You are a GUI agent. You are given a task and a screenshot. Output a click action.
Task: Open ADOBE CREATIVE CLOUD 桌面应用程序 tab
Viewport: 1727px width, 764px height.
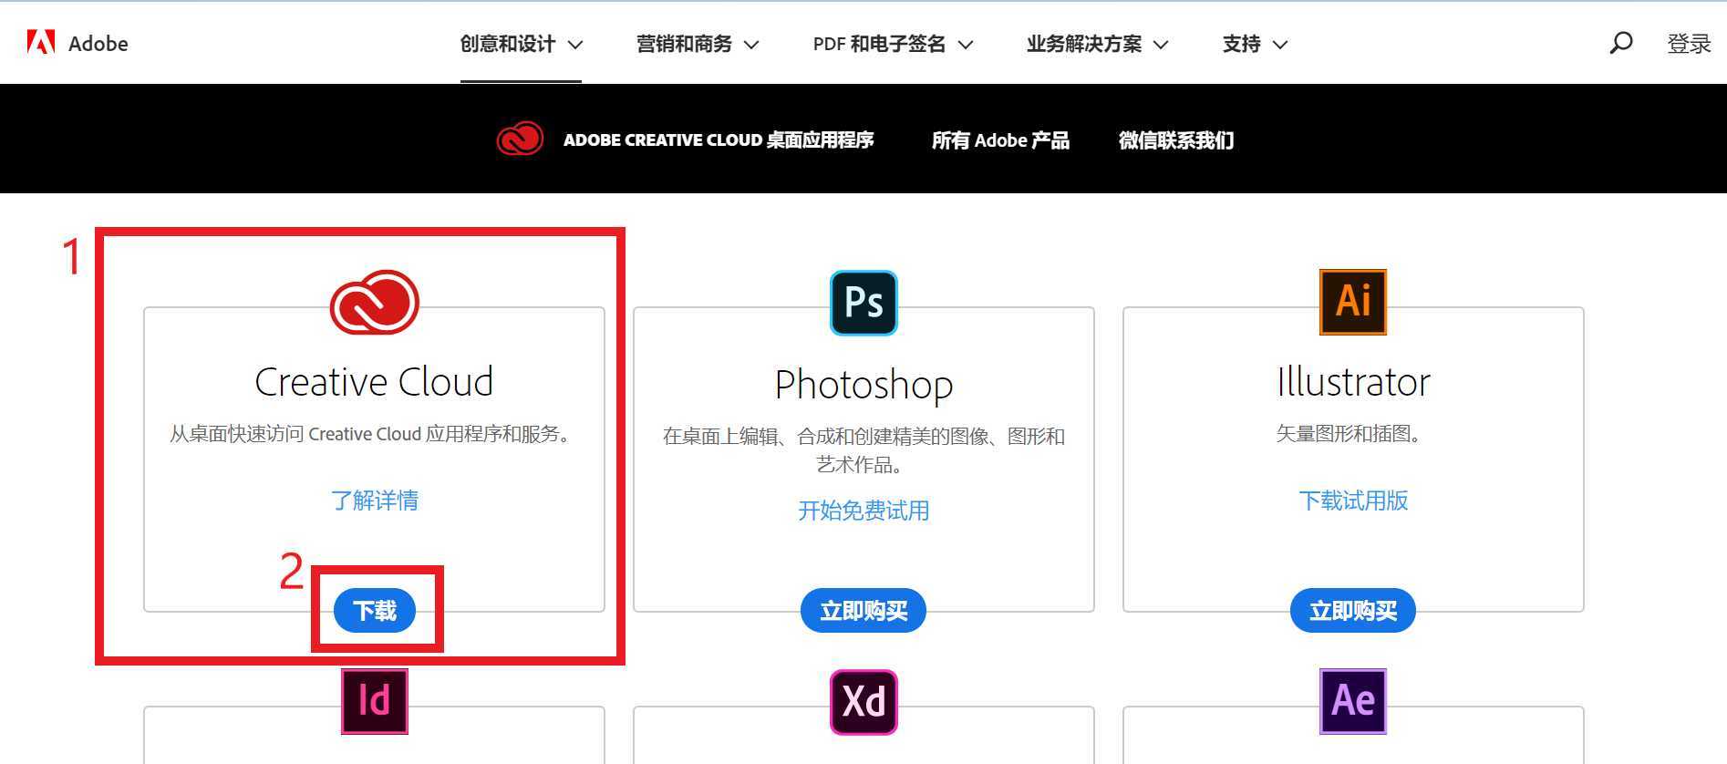pyautogui.click(x=719, y=139)
